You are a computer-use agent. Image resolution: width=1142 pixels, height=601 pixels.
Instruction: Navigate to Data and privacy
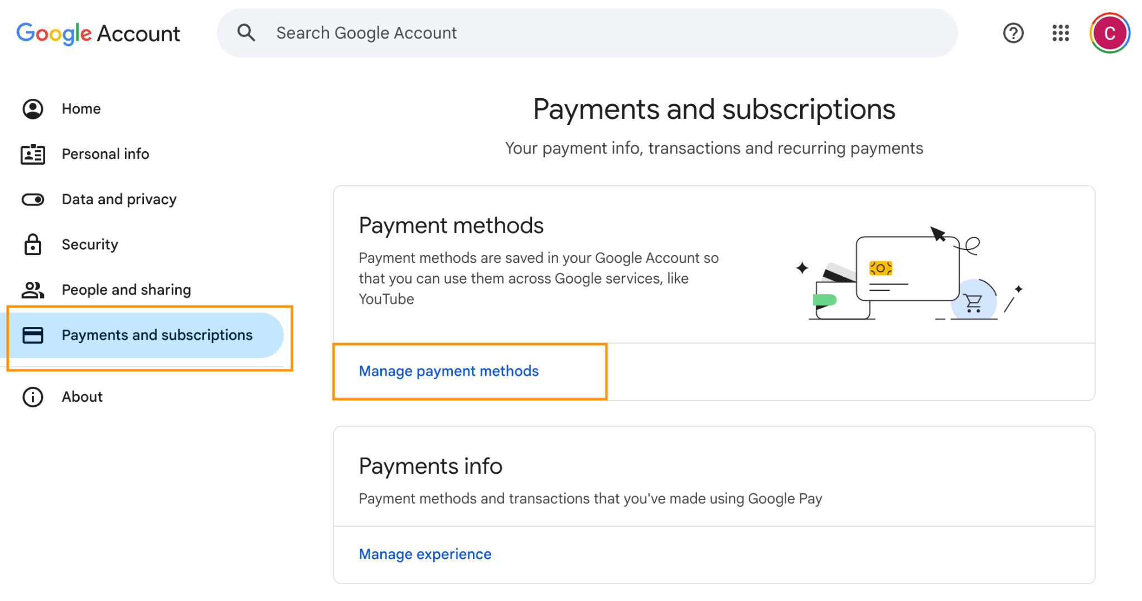pos(119,199)
